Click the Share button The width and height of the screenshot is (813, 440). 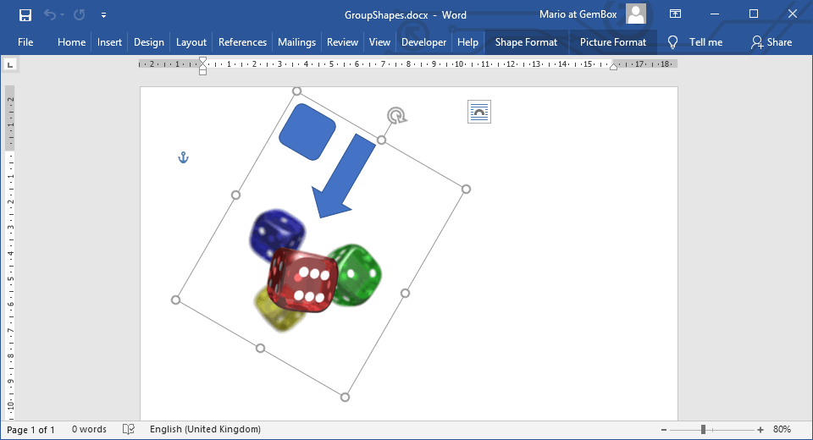[771, 42]
